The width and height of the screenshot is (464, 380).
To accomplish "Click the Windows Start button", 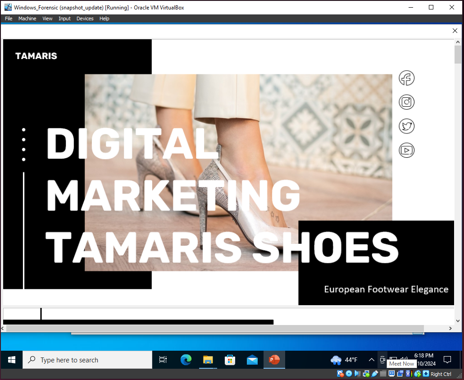I will pos(12,360).
